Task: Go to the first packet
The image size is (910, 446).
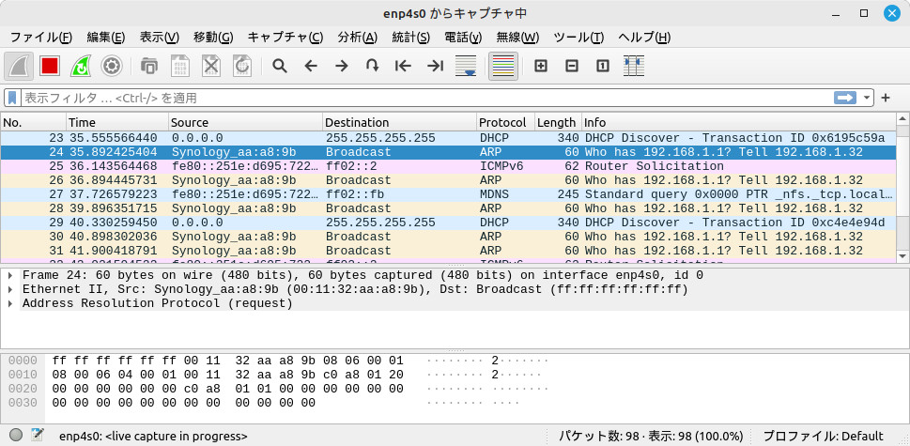Action: click(403, 66)
